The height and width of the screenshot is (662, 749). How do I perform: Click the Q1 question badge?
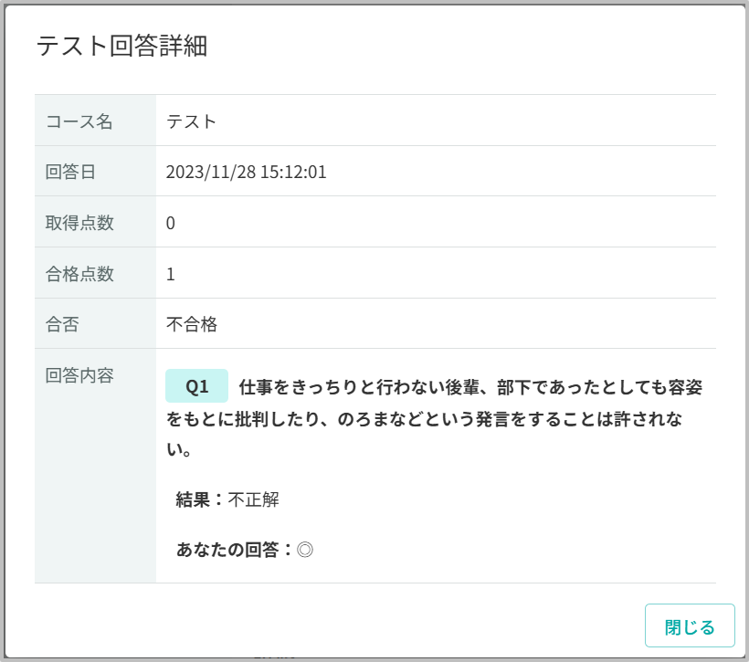tap(196, 386)
